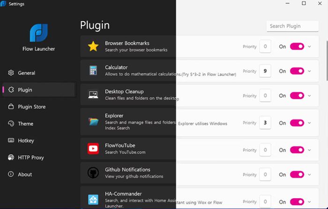Click the plugin list vertical scrollbar
The height and width of the screenshot is (209, 328).
point(327,61)
